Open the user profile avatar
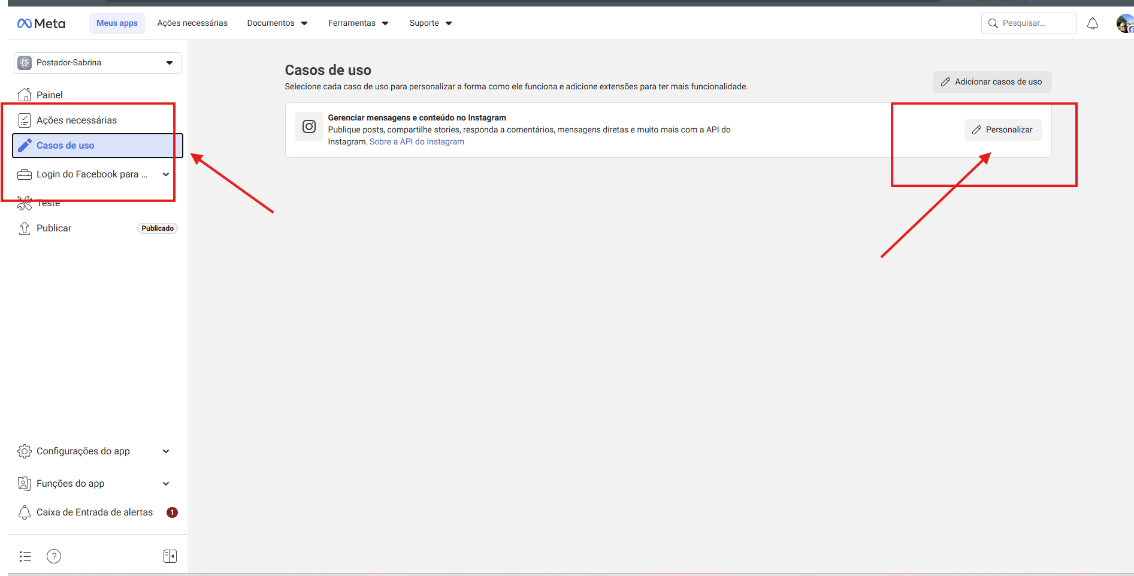The height and width of the screenshot is (576, 1134). 1125,23
